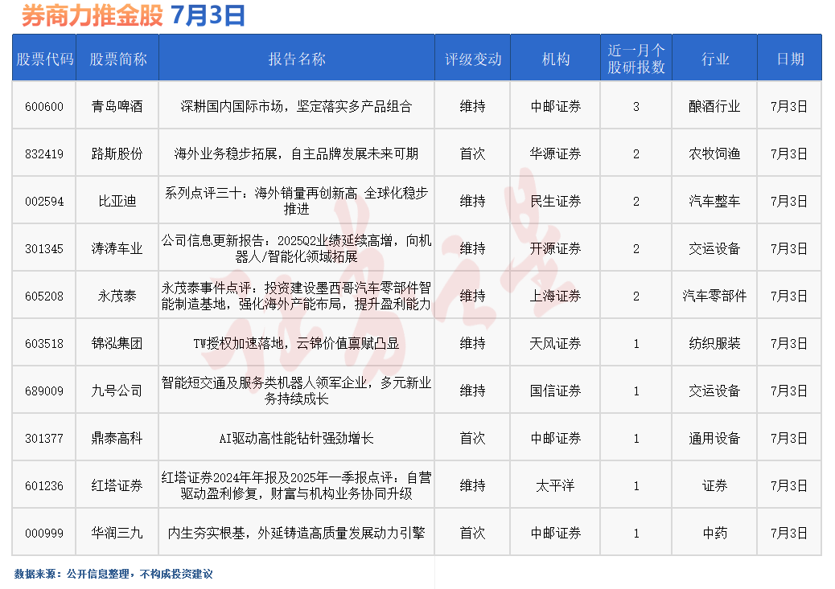The width and height of the screenshot is (835, 589).
Task: Click the 7月3日 date in 华润三九 row
Action: pos(789,533)
